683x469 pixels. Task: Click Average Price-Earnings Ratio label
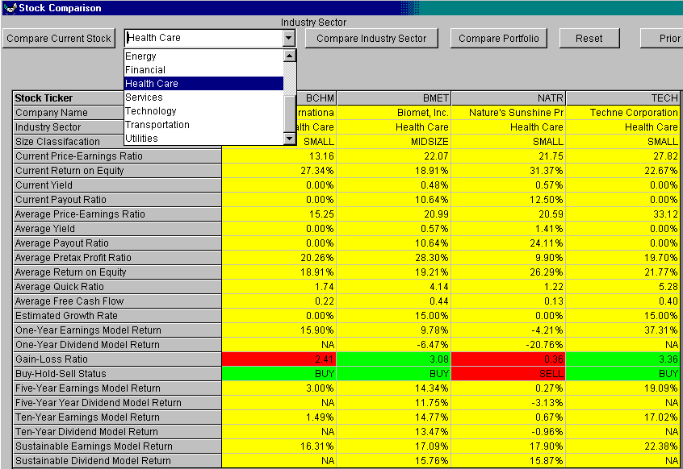[x=117, y=214]
